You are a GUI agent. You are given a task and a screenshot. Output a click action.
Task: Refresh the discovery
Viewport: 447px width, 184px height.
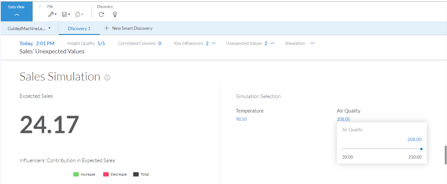point(101,14)
